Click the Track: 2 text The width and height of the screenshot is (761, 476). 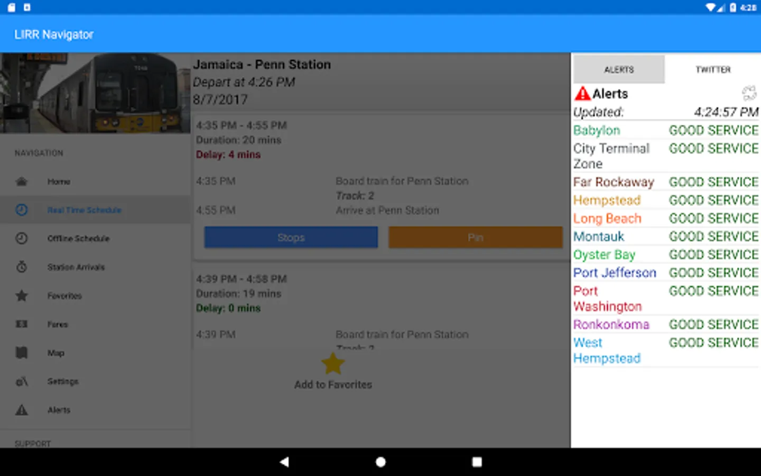(x=355, y=196)
